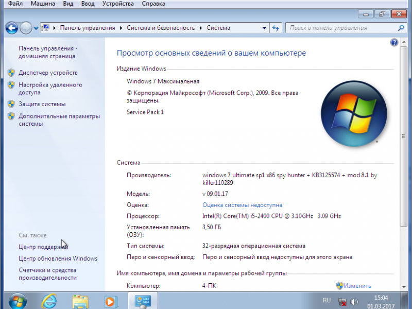This screenshot has width=412, height=309.
Task: Click the Back navigation arrow
Action: coord(12,28)
